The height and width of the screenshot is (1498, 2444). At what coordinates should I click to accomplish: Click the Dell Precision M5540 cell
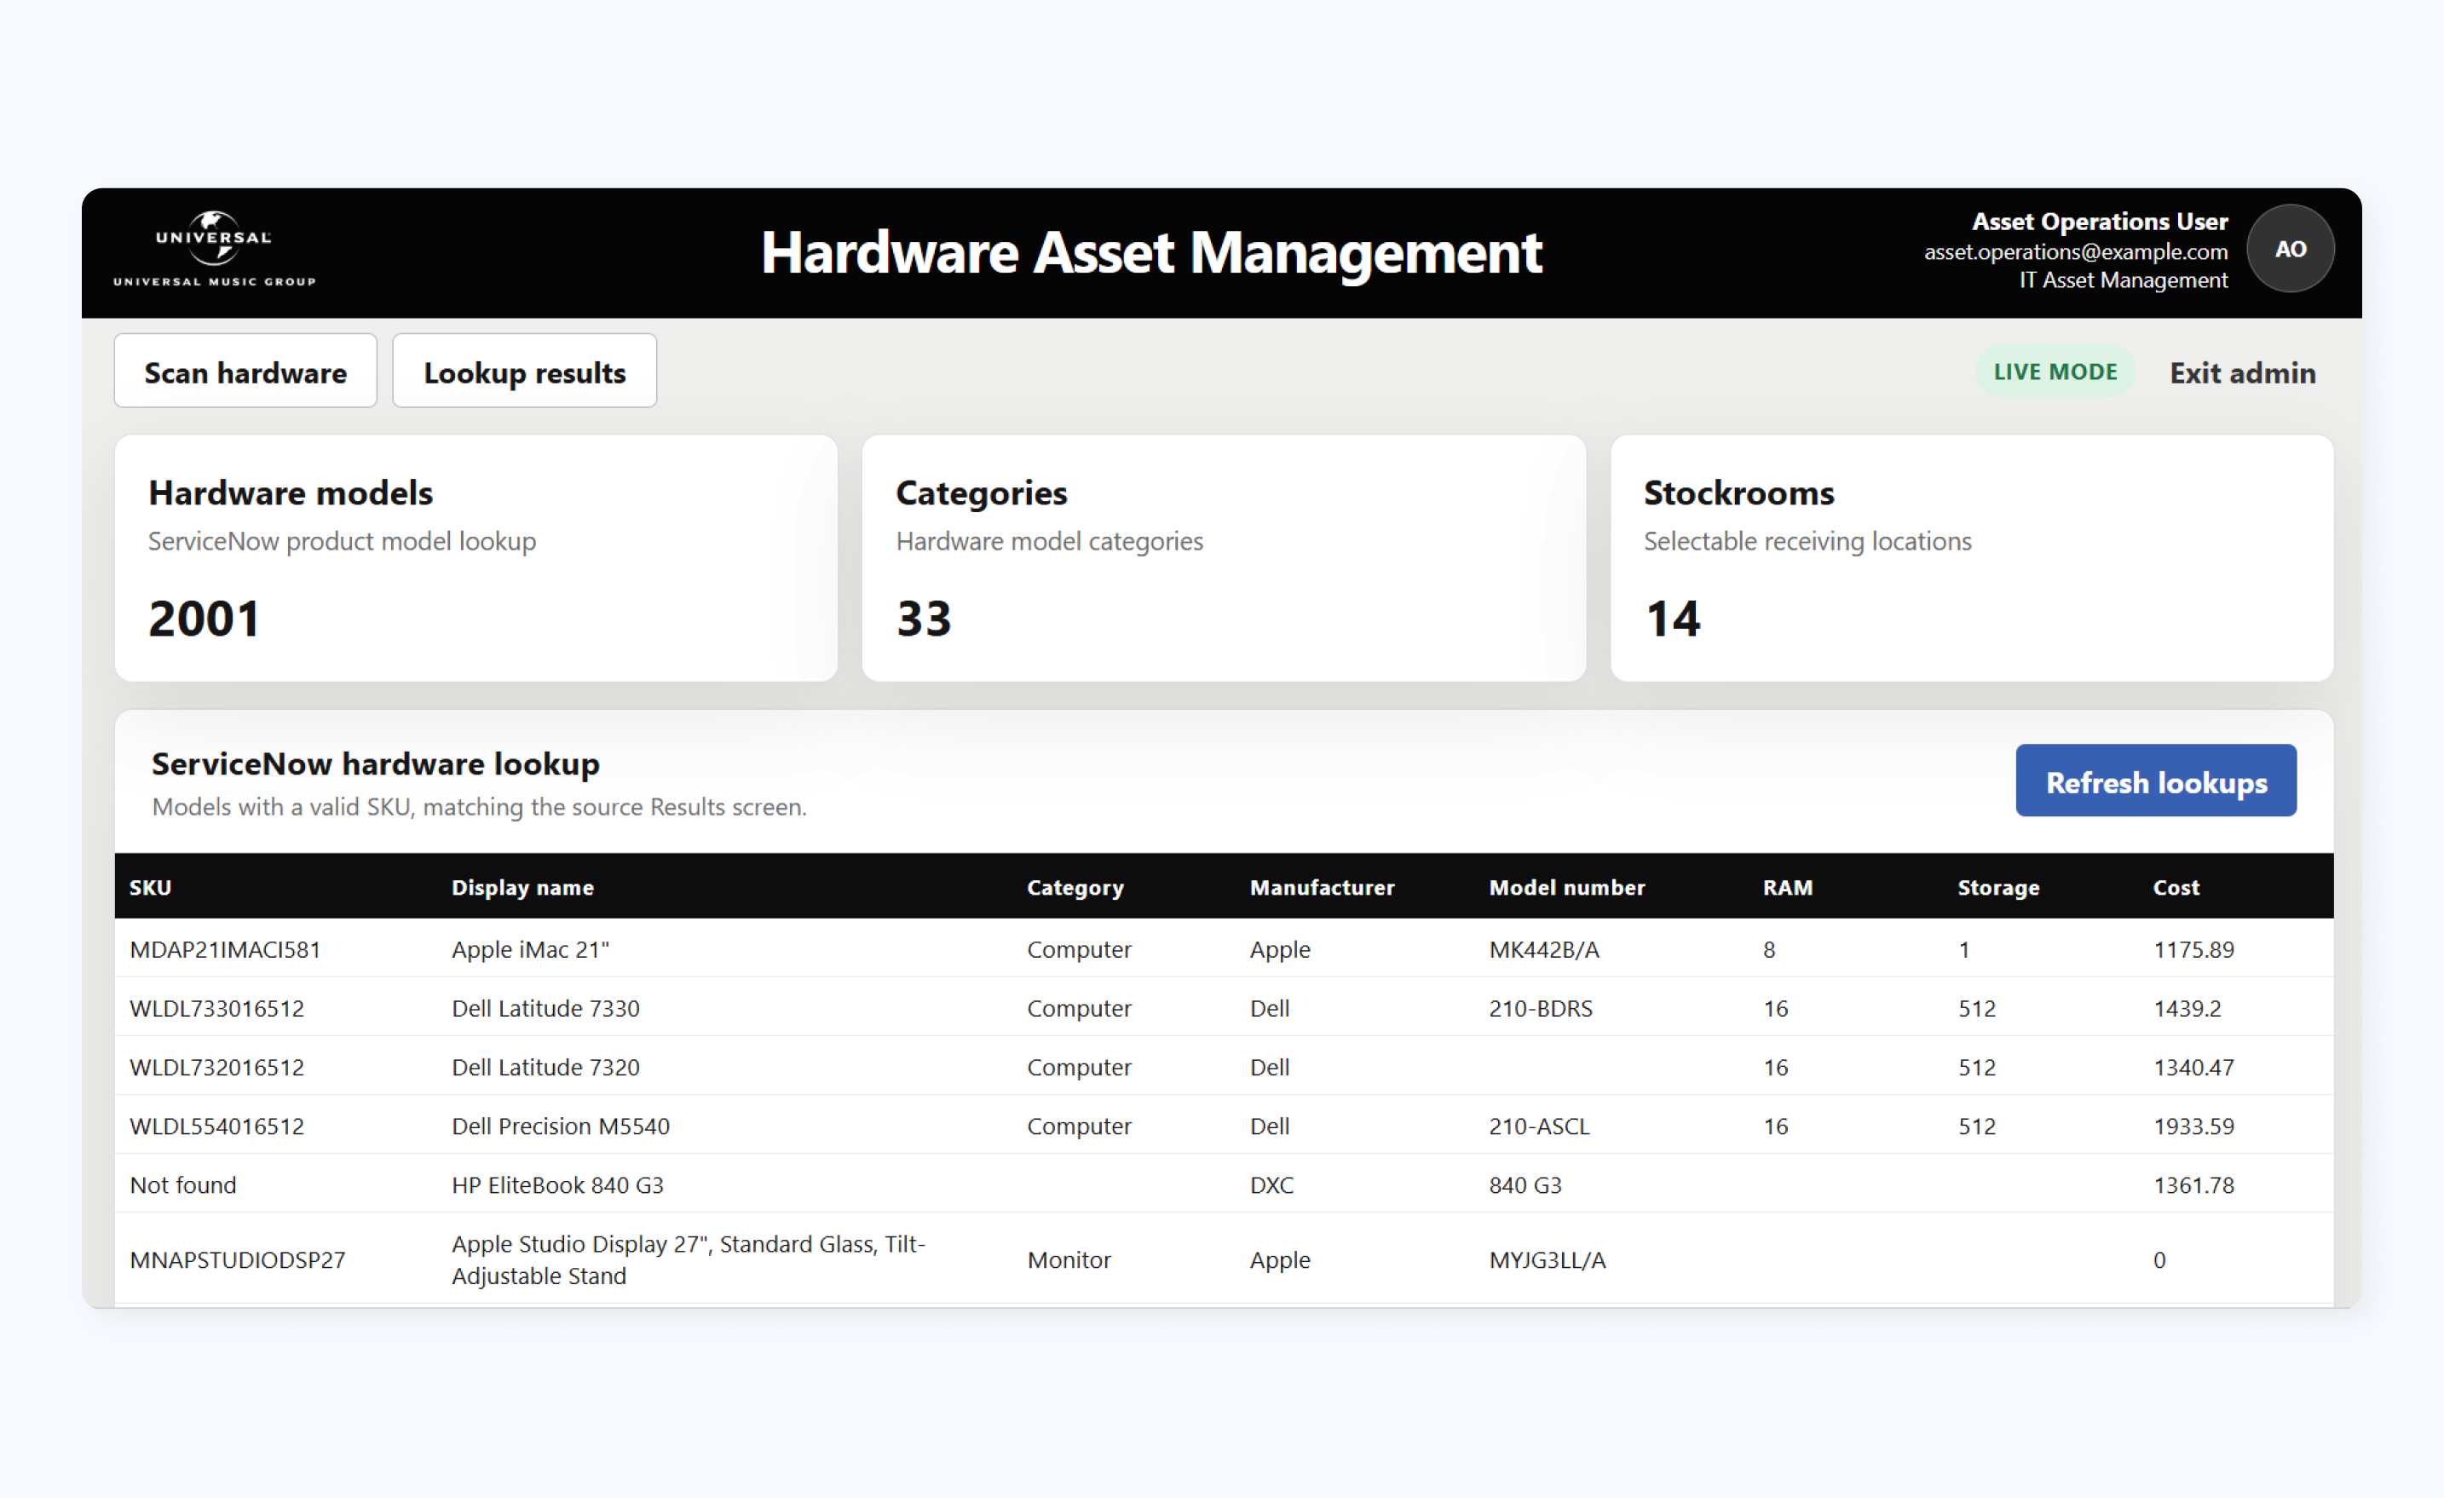point(561,1126)
